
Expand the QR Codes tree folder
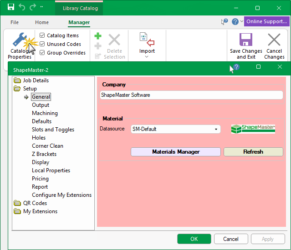point(17,203)
